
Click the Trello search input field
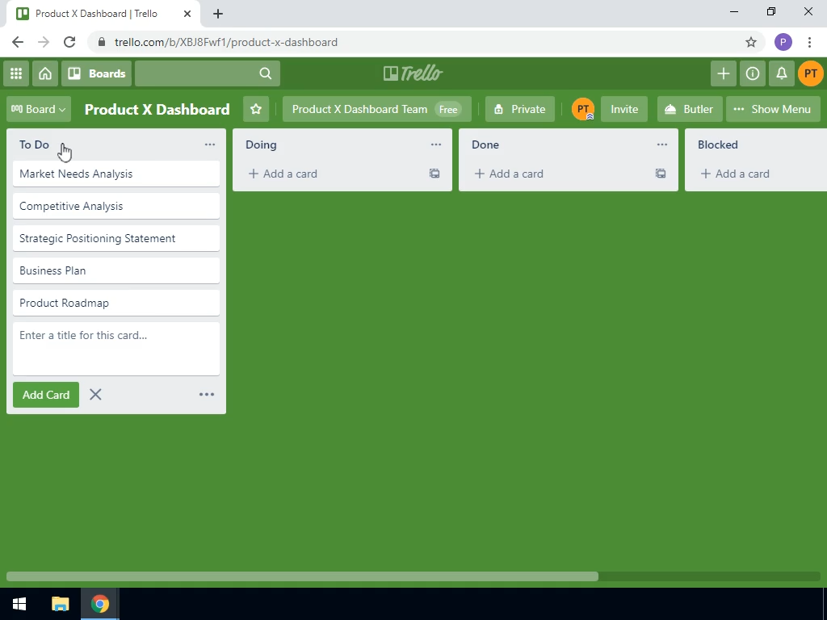[208, 73]
